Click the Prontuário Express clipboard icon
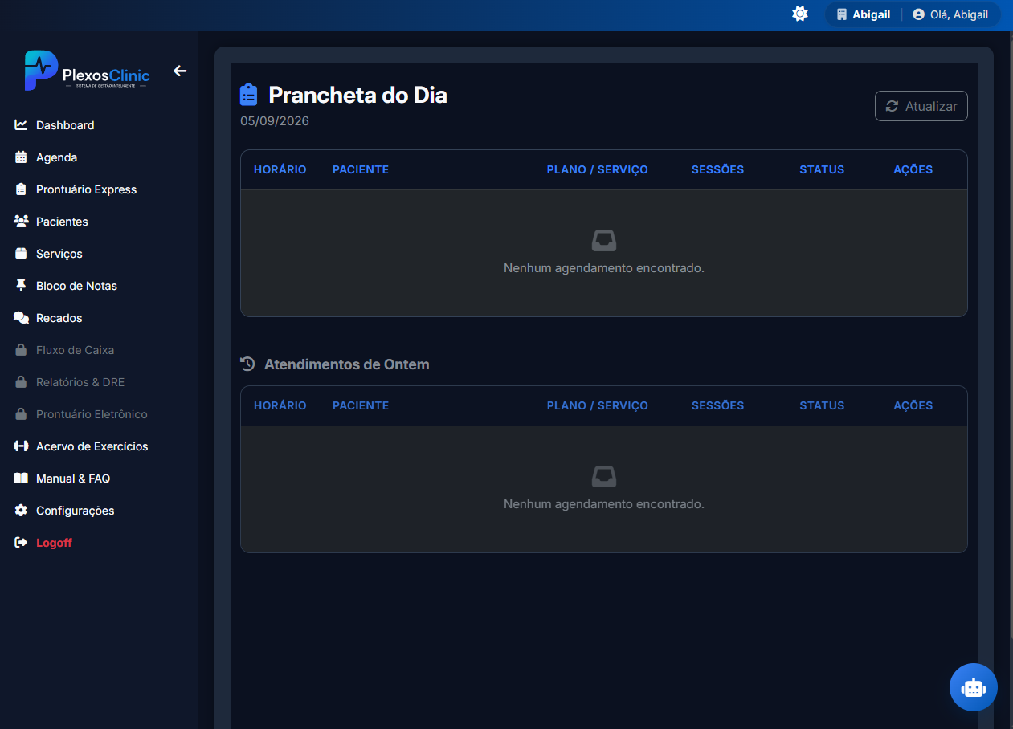The width and height of the screenshot is (1013, 729). coord(21,189)
